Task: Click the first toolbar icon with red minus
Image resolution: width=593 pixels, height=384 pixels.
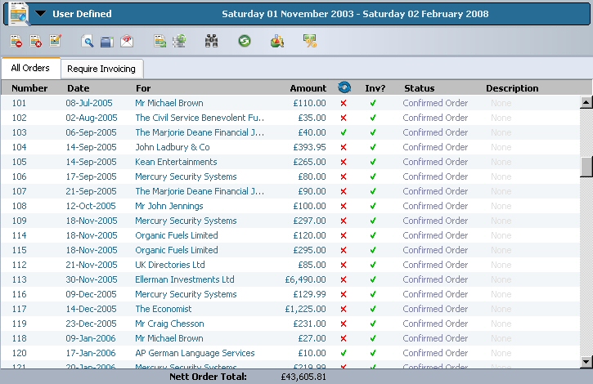Action: tap(16, 41)
